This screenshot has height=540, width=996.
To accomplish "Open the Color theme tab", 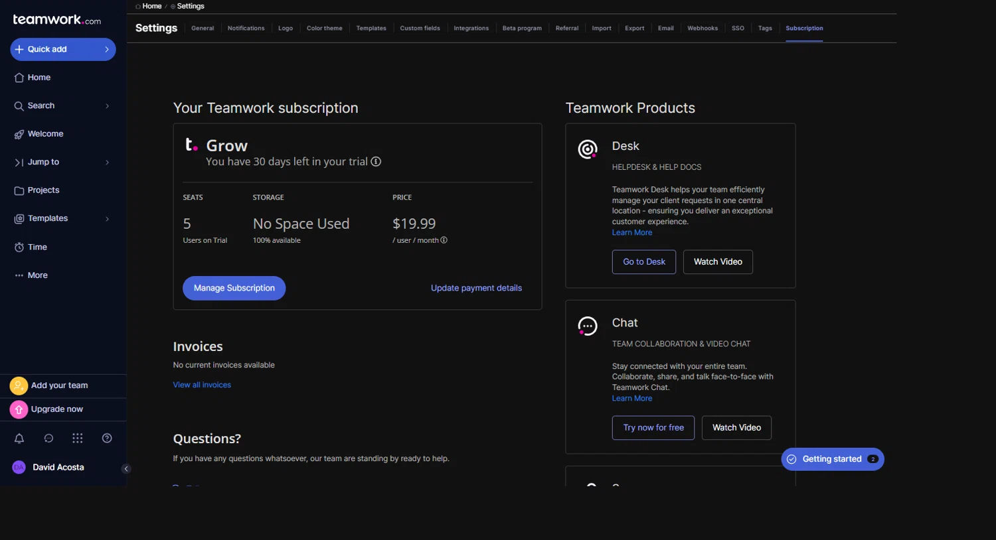I will pyautogui.click(x=325, y=29).
